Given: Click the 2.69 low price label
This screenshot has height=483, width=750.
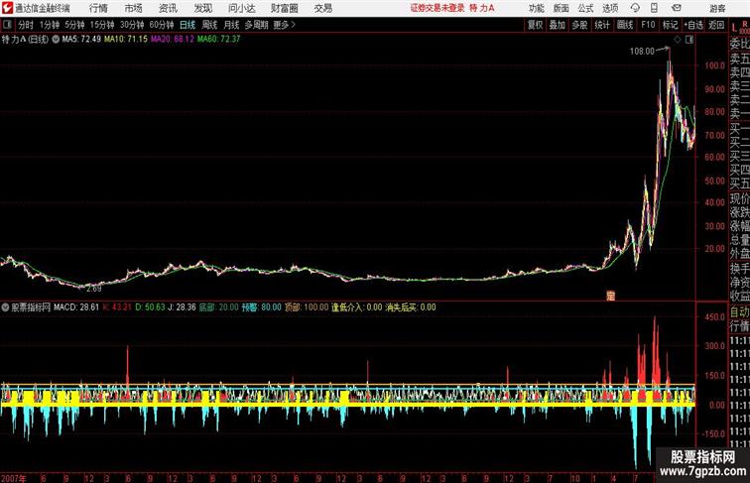Looking at the screenshot, I should point(93,289).
